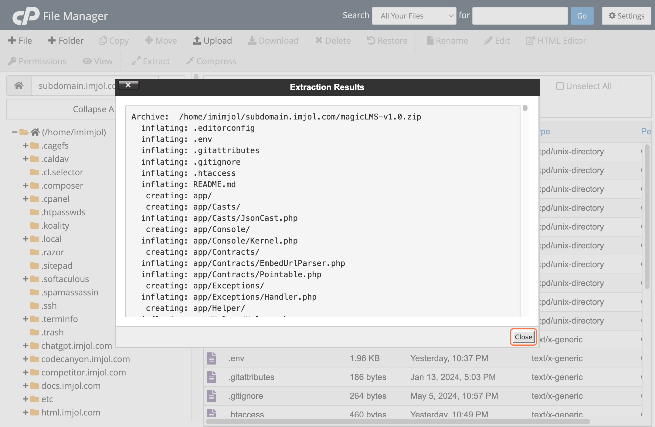Click the path field showing subdomain.imjol
The height and width of the screenshot is (427, 655).
(73, 86)
